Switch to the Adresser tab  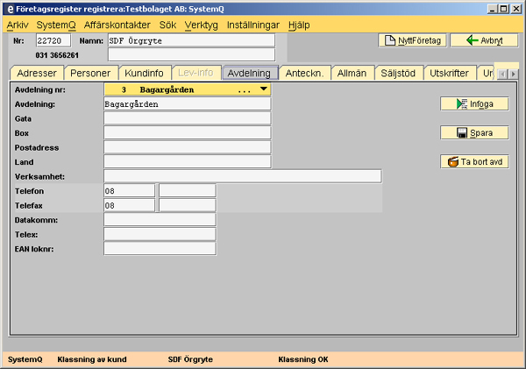pyautogui.click(x=36, y=74)
